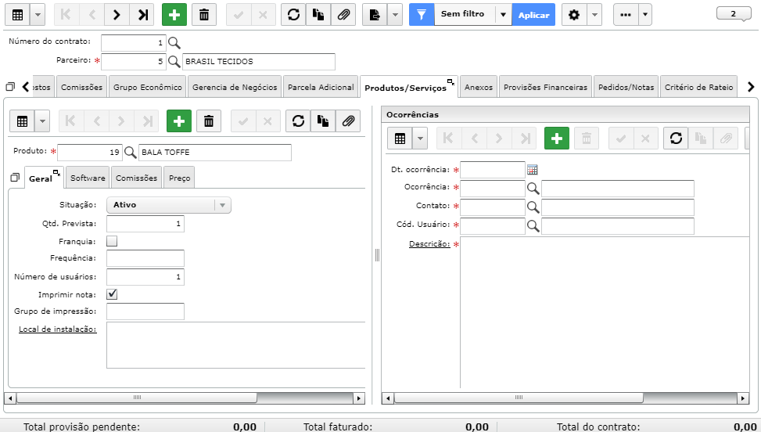Click the top toolbar green add record button
761x432 pixels.
[x=174, y=15]
